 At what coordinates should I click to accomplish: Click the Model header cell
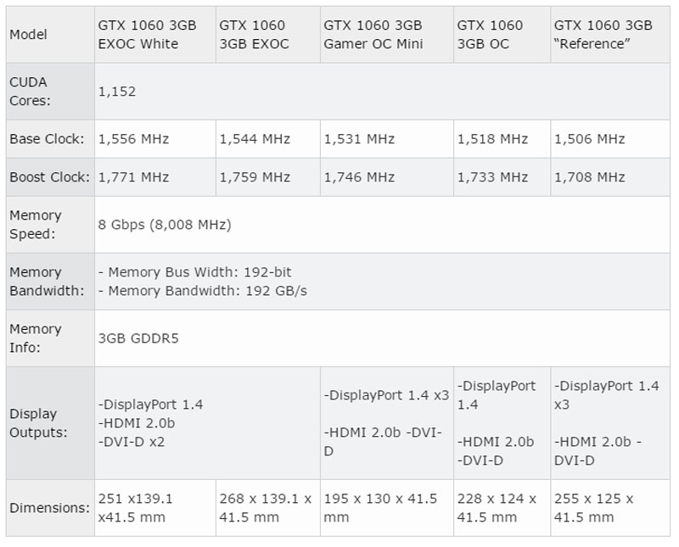(x=50, y=35)
